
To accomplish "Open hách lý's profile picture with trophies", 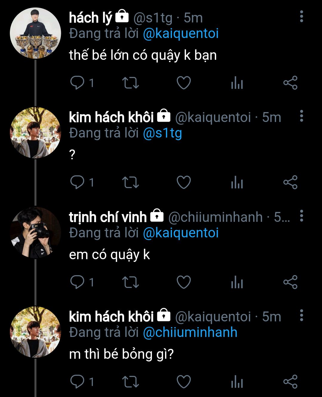I will click(x=35, y=33).
